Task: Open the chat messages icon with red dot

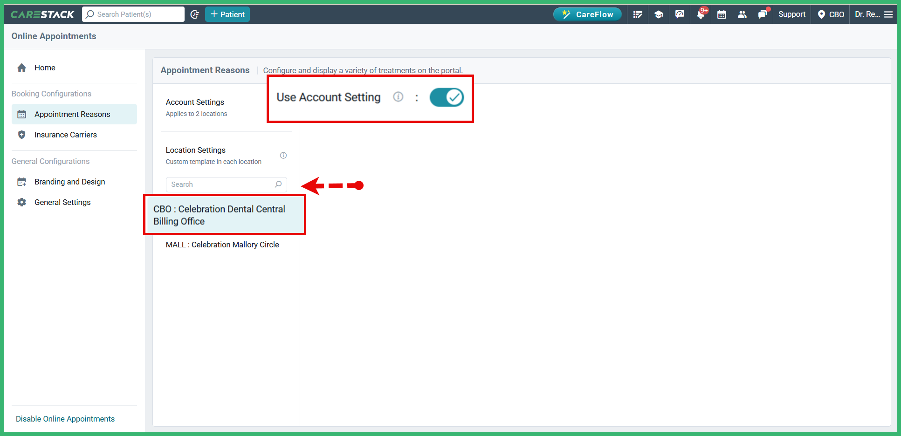Action: click(763, 14)
